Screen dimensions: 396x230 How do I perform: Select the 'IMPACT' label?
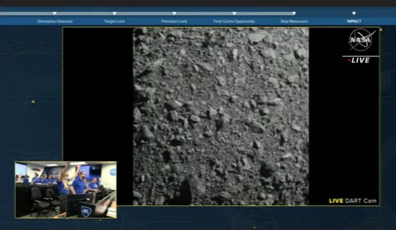[354, 22]
